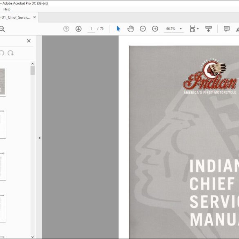Rotate pages clockwise in thumbnails panel
Image resolution: width=239 pixels, height=239 pixels.
coord(11,53)
